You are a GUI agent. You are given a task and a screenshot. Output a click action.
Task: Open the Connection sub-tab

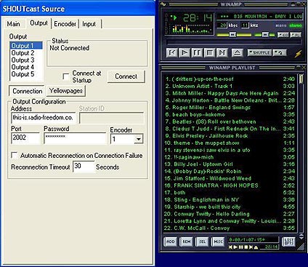pos(28,91)
